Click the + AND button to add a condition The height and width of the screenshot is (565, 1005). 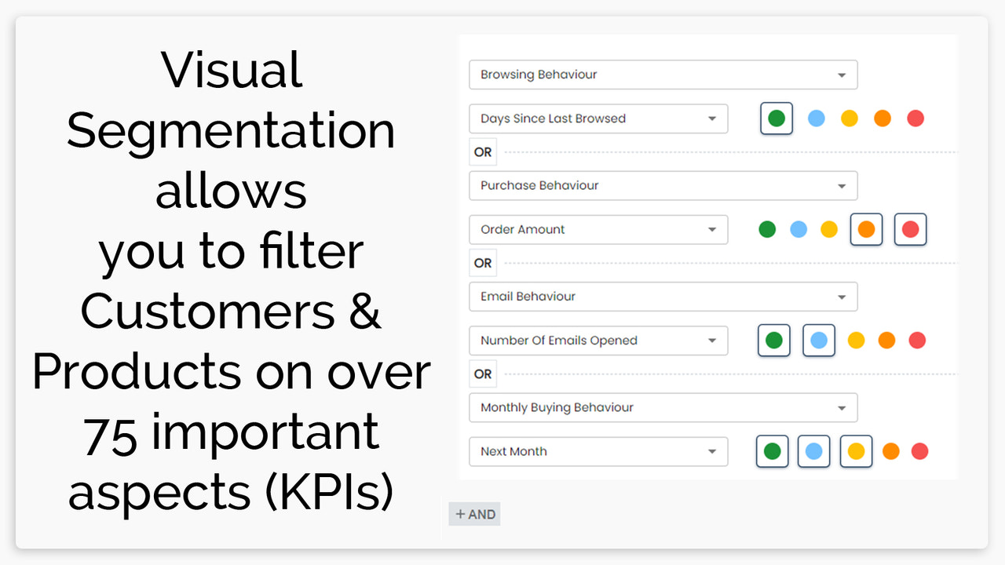click(x=474, y=514)
